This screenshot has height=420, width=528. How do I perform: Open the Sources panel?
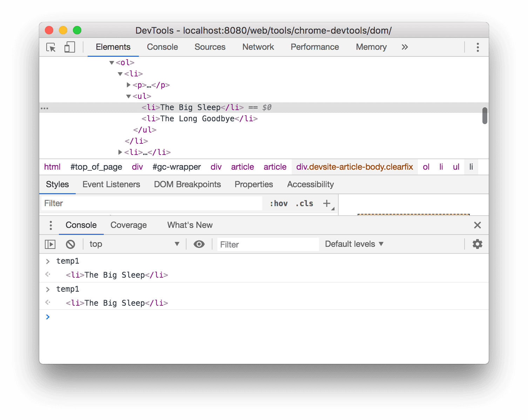coord(210,47)
